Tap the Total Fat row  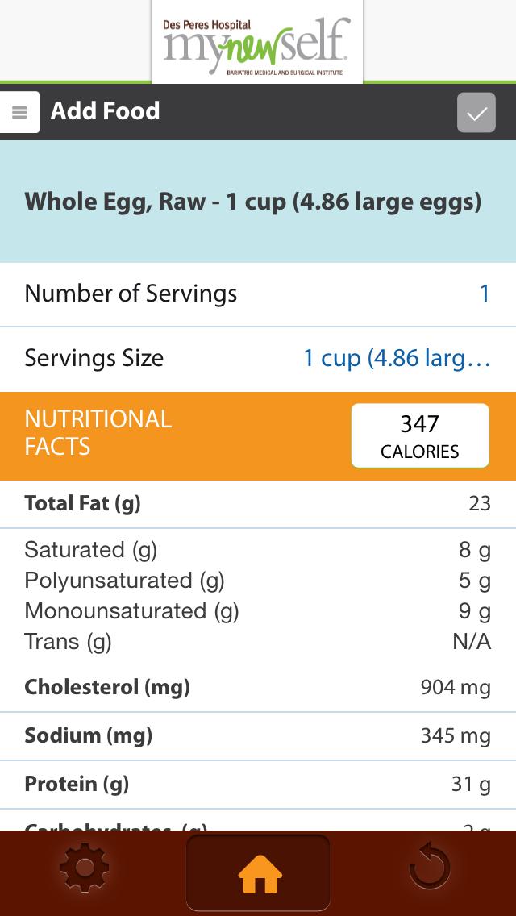[x=258, y=504]
